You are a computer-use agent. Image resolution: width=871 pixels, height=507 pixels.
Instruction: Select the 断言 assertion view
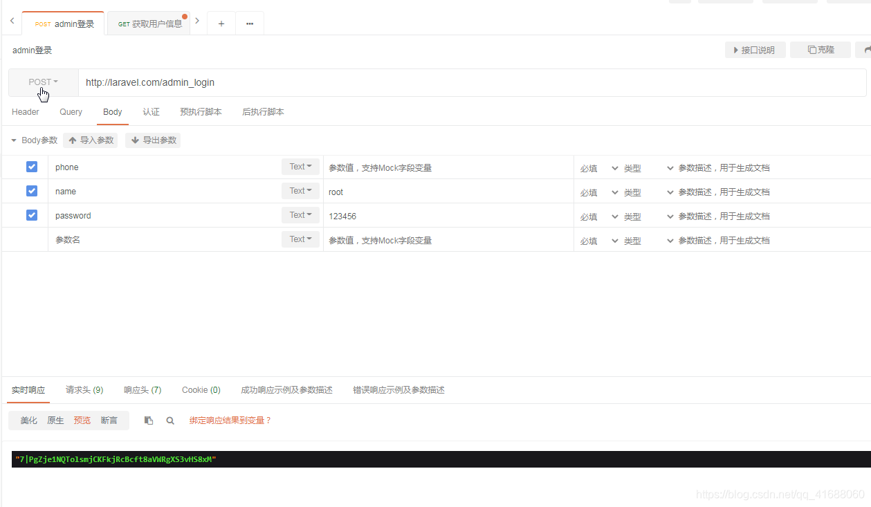(x=109, y=421)
